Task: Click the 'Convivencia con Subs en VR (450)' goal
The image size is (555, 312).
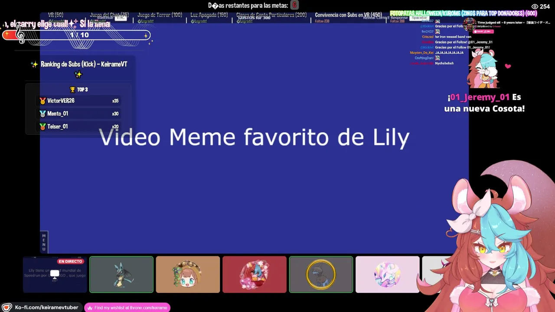Action: (349, 15)
